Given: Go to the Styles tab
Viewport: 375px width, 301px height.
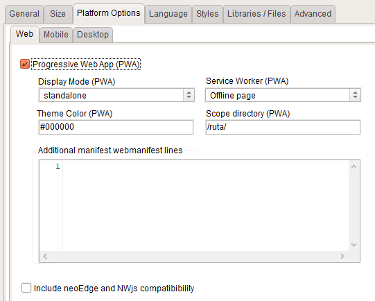Looking at the screenshot, I should tap(207, 14).
